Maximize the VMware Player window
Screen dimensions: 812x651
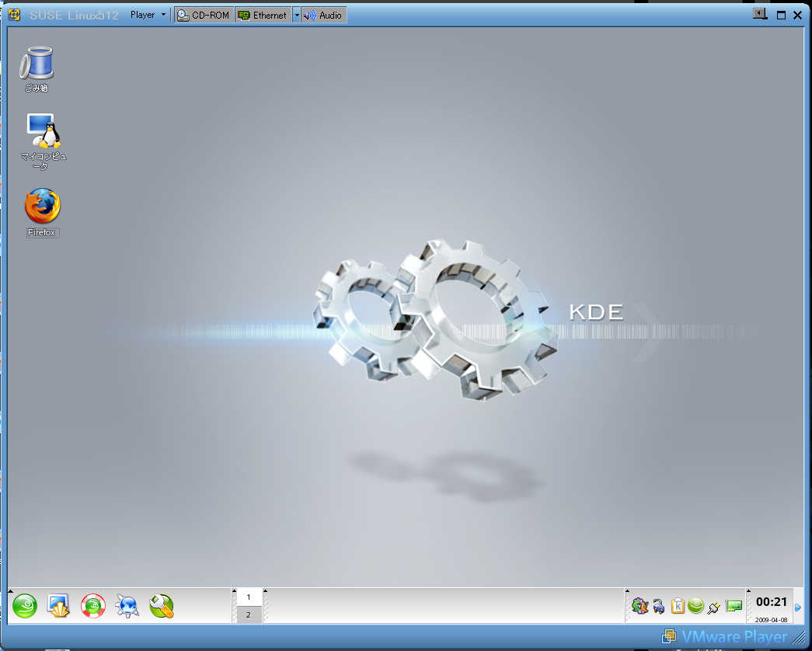click(x=781, y=15)
